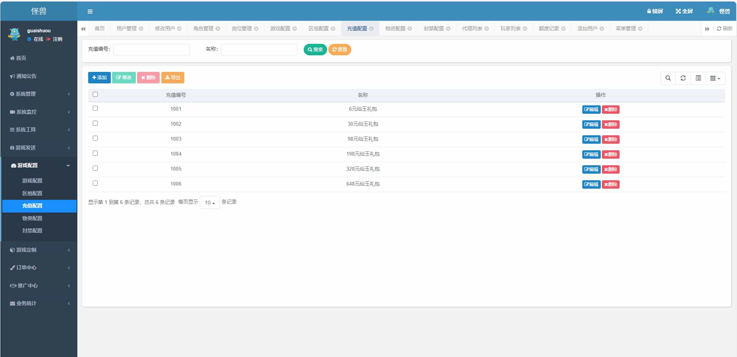Click the blue 添加 button
The height and width of the screenshot is (357, 737).
[x=99, y=78]
